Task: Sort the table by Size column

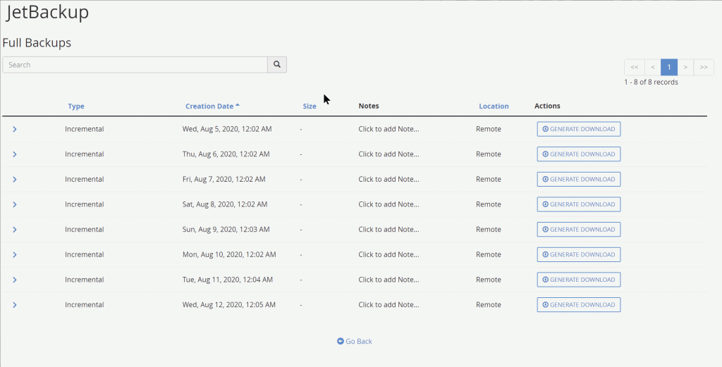Action: pyautogui.click(x=310, y=106)
